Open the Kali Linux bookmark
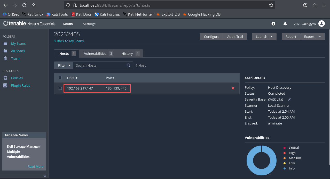The width and height of the screenshot is (330, 179). point(33,14)
